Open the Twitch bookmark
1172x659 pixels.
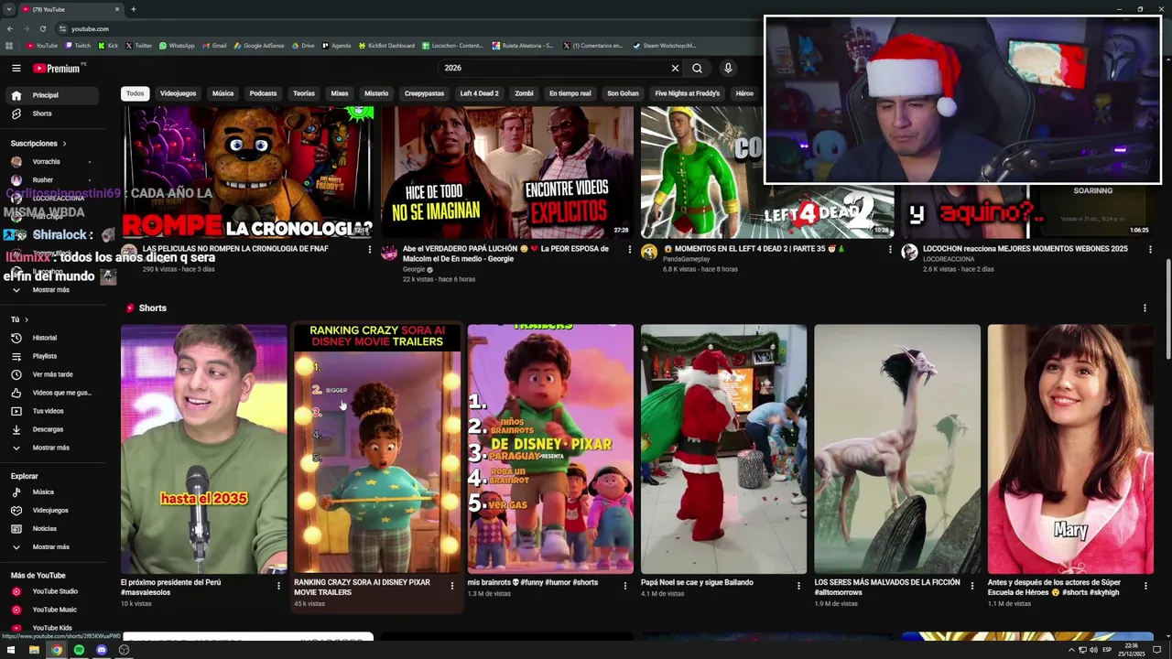pyautogui.click(x=77, y=46)
